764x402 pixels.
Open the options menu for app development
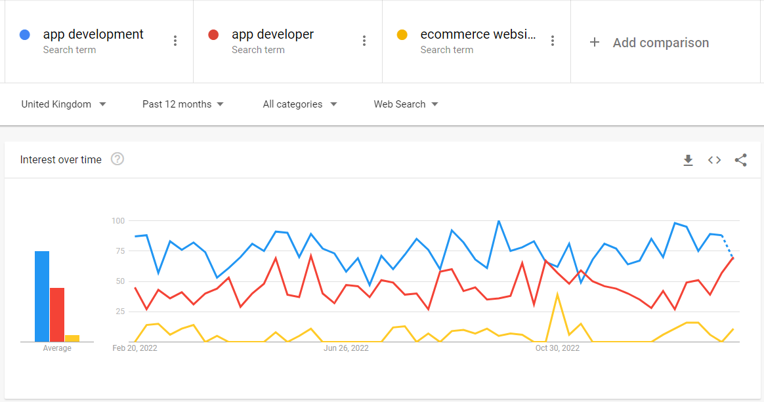point(175,40)
